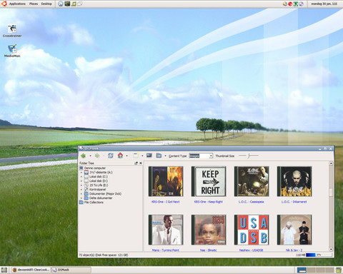Expand the Dokumenter (Major Dick) node
Screen dimensions: 343x274
(x=81, y=194)
